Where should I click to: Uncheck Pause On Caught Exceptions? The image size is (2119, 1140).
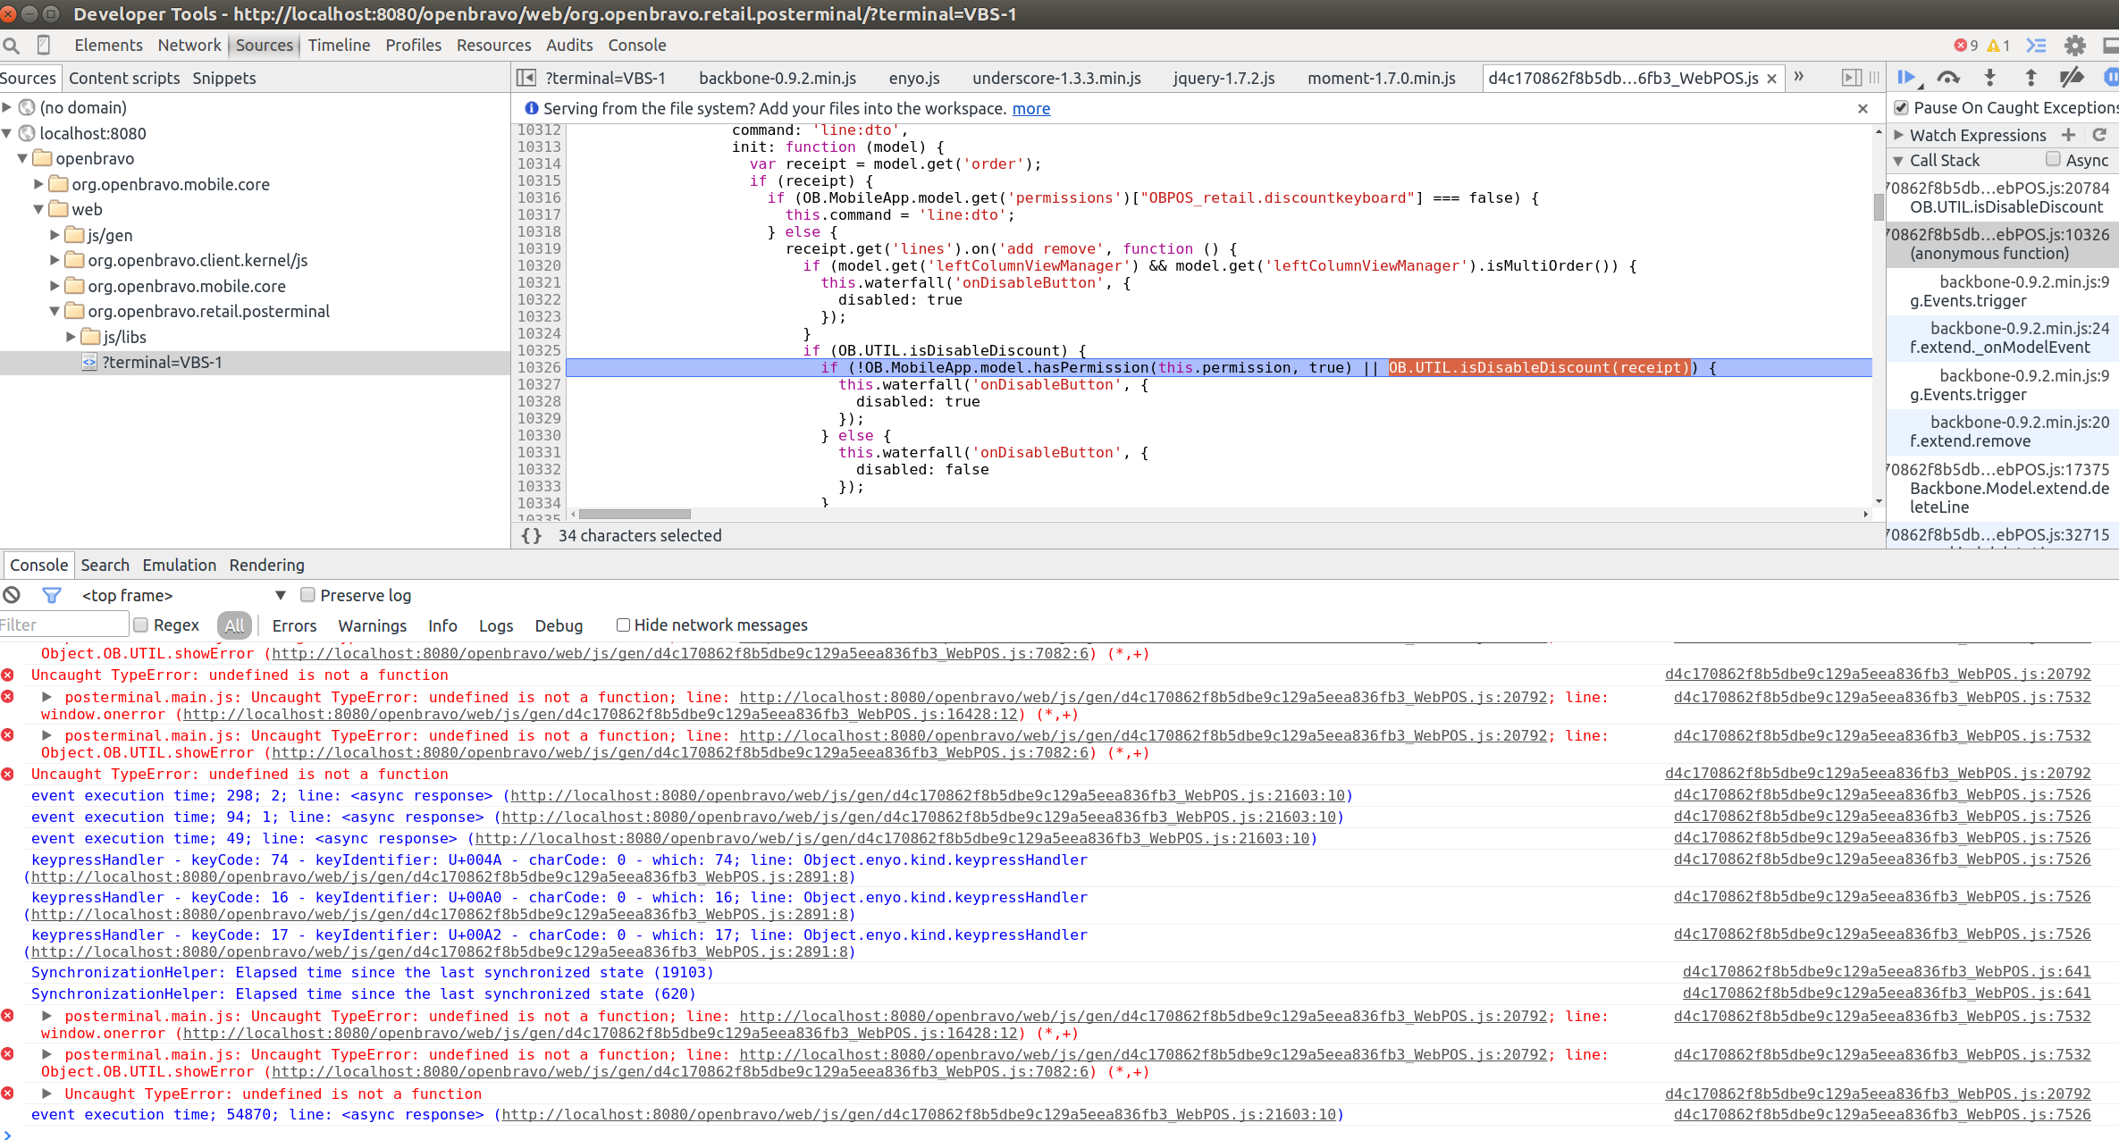point(1902,108)
